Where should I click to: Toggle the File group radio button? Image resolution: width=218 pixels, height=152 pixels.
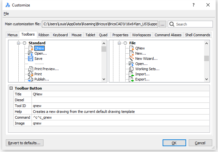125,43
